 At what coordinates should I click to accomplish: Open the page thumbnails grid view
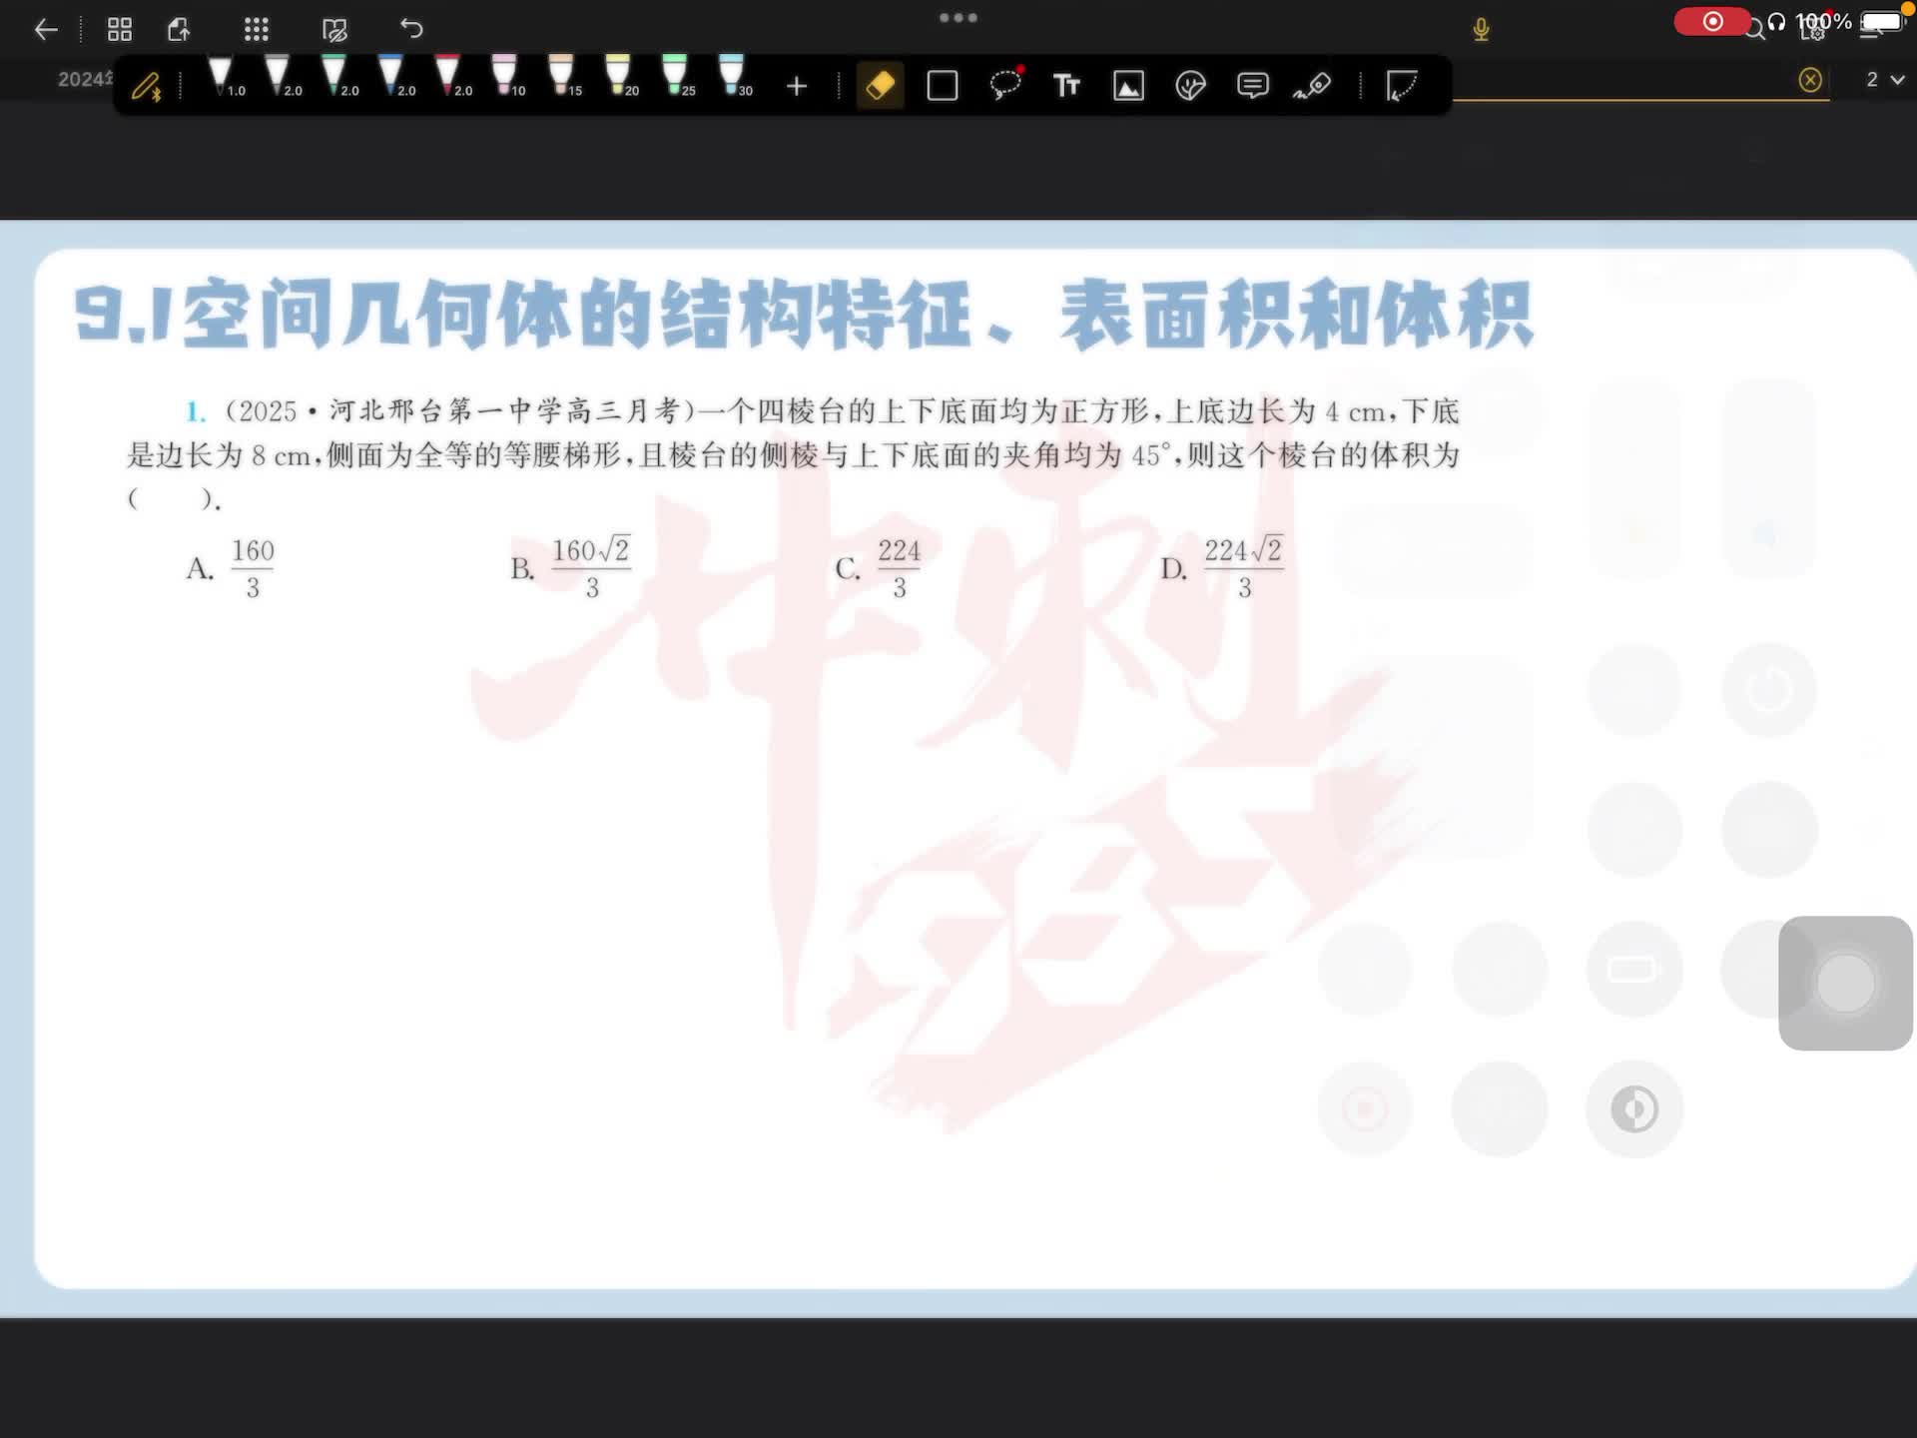pyautogui.click(x=120, y=29)
